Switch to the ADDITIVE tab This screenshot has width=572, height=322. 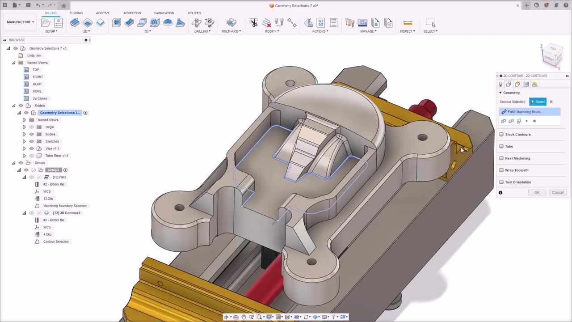point(103,13)
